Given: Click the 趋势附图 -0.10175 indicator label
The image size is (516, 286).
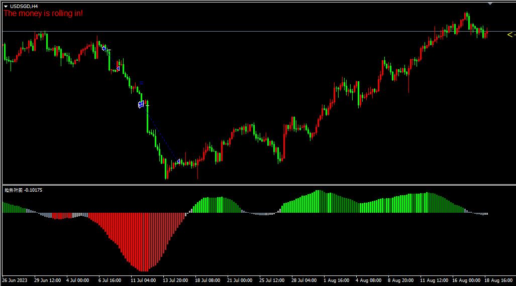Looking at the screenshot, I should 24,190.
